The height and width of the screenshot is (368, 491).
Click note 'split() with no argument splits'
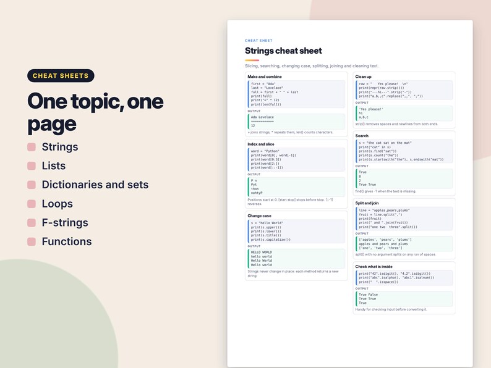(396, 254)
